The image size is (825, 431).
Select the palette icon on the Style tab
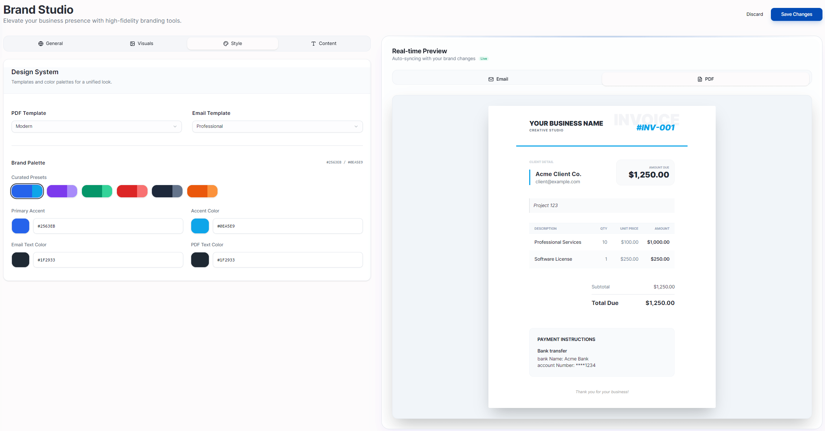(x=225, y=43)
